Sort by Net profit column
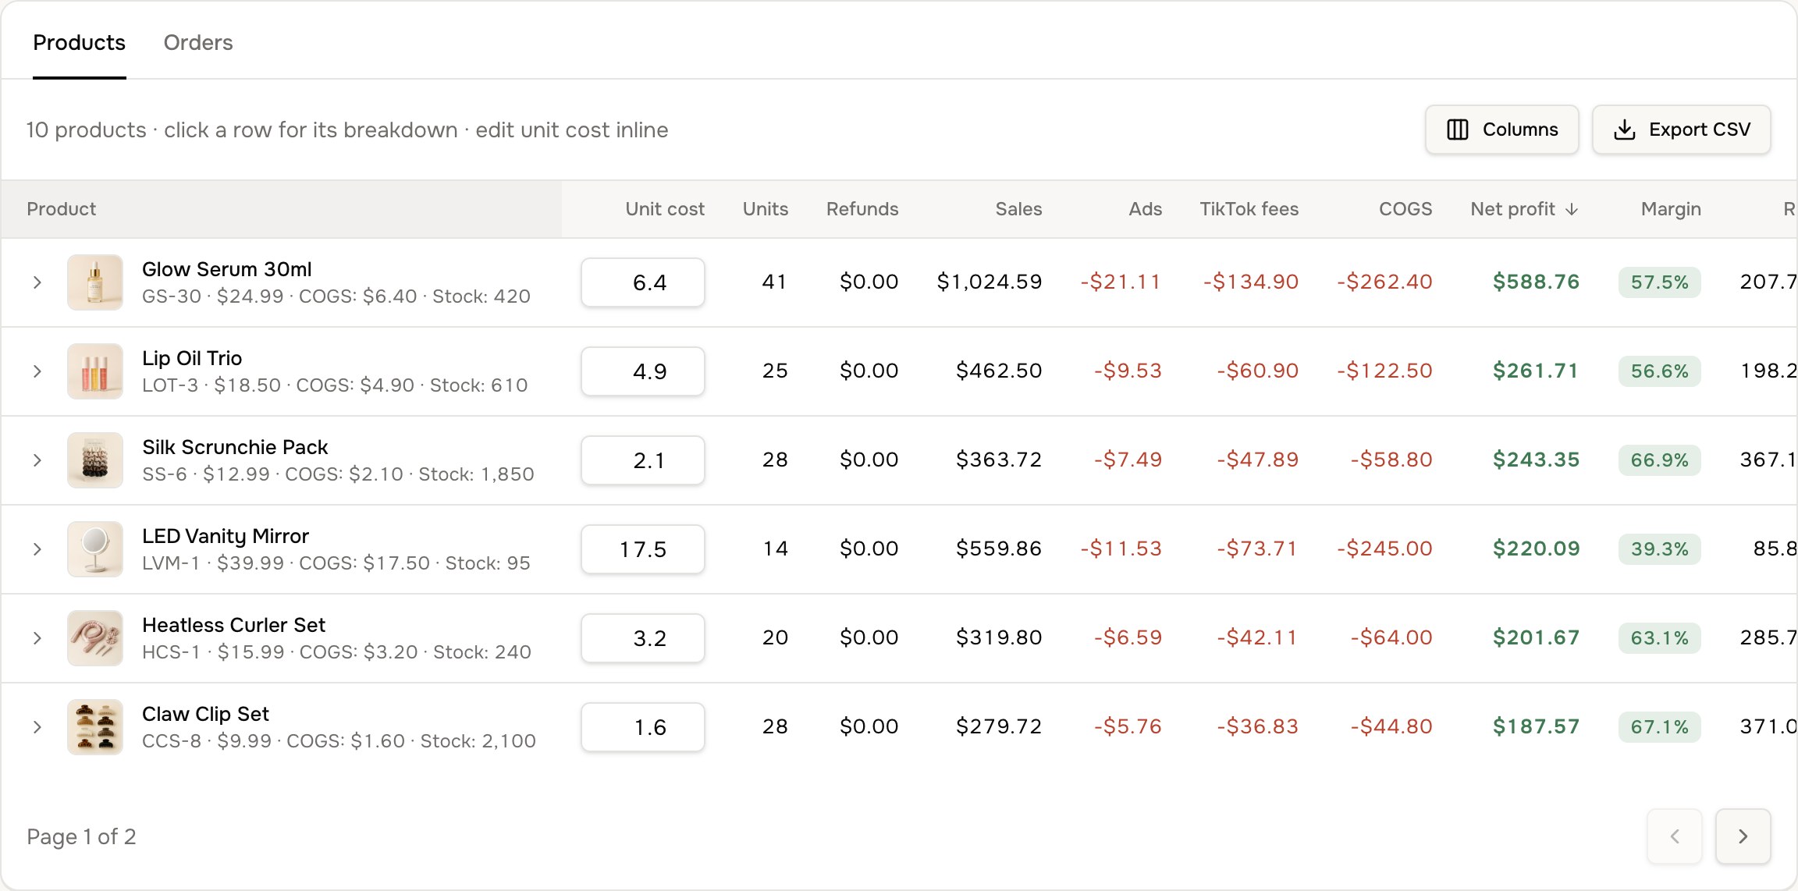1798x891 pixels. pos(1524,209)
